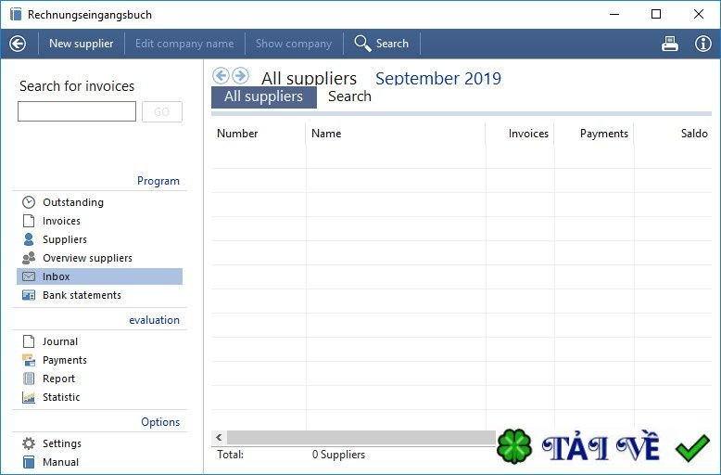The image size is (721, 475).
Task: Click the Overview suppliers group icon
Action: (x=29, y=258)
